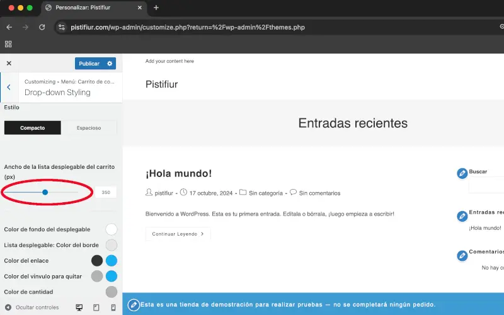This screenshot has width=504, height=315.
Task: Click the post date clock icon
Action: 183,192
